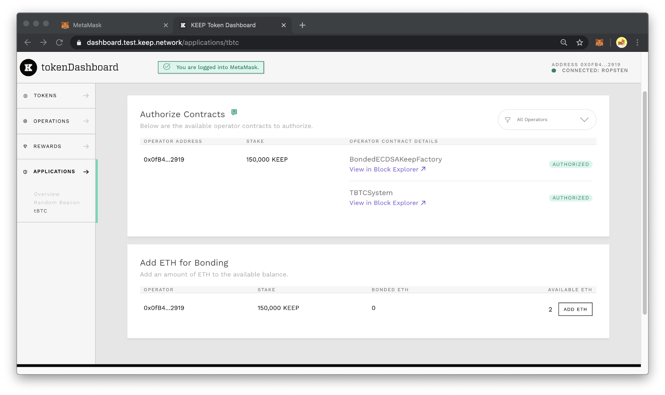
Task: Click the filter funnel icon in operators dropdown
Action: click(x=507, y=120)
